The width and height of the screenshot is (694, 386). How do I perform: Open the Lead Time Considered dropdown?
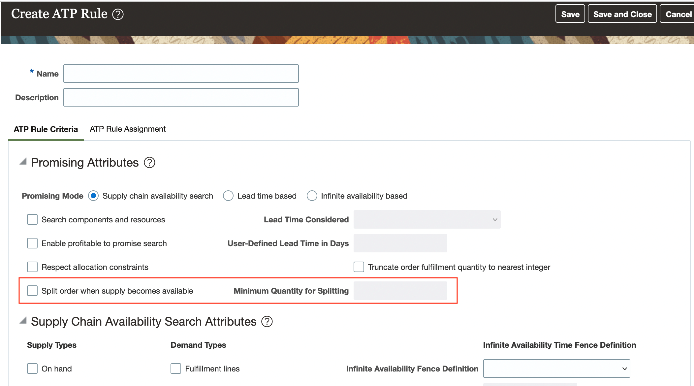coord(427,220)
